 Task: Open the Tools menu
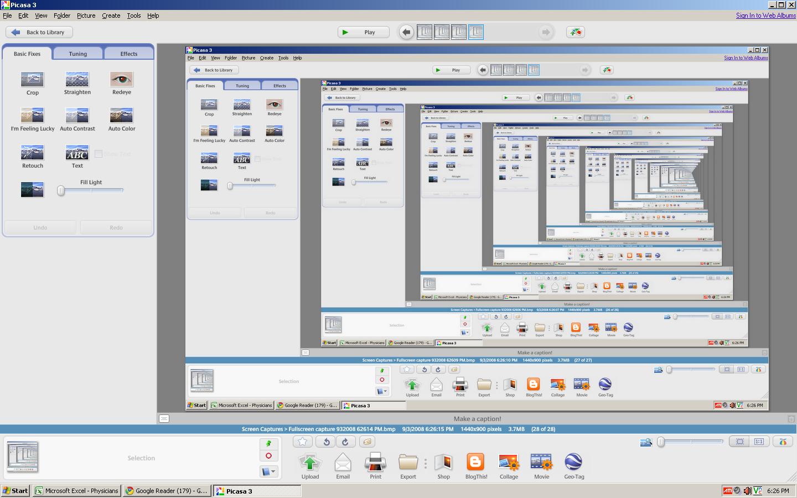coord(134,15)
